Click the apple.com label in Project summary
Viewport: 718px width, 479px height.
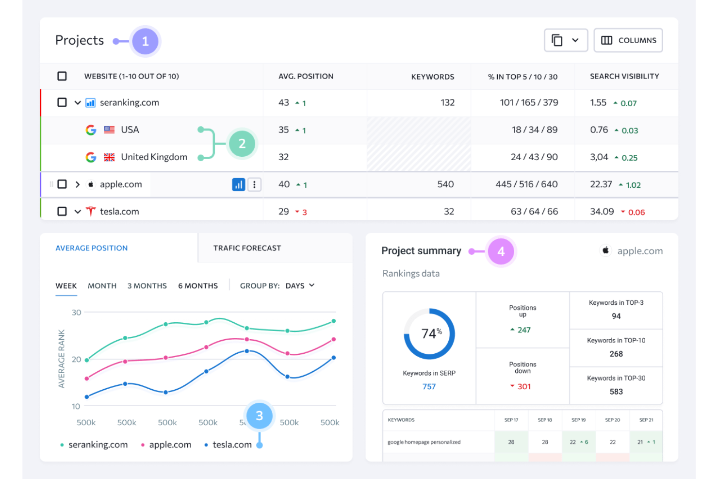pyautogui.click(x=640, y=251)
